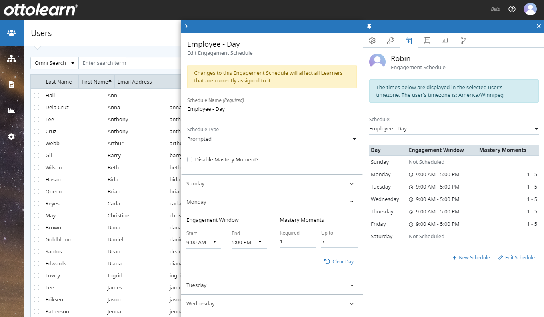The image size is (544, 317).
Task: Collapse the Monday section
Action: [272, 202]
